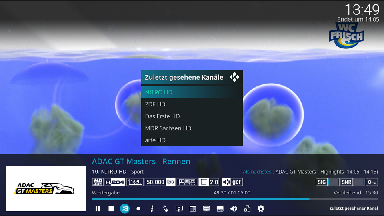Screen dimensions: 384x216
Task: Switch to MDR Sachsen HD channel
Action: point(192,128)
